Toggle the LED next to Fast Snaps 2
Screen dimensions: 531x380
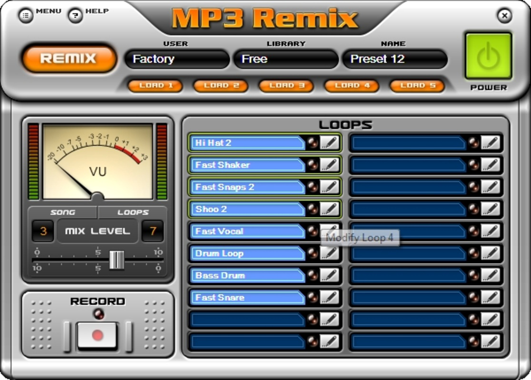point(313,187)
